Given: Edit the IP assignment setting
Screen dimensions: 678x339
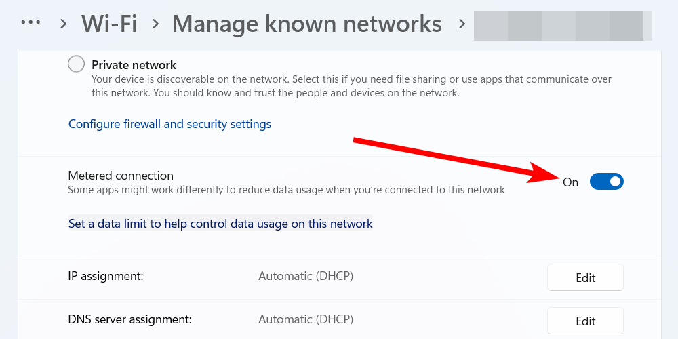Looking at the screenshot, I should [585, 278].
